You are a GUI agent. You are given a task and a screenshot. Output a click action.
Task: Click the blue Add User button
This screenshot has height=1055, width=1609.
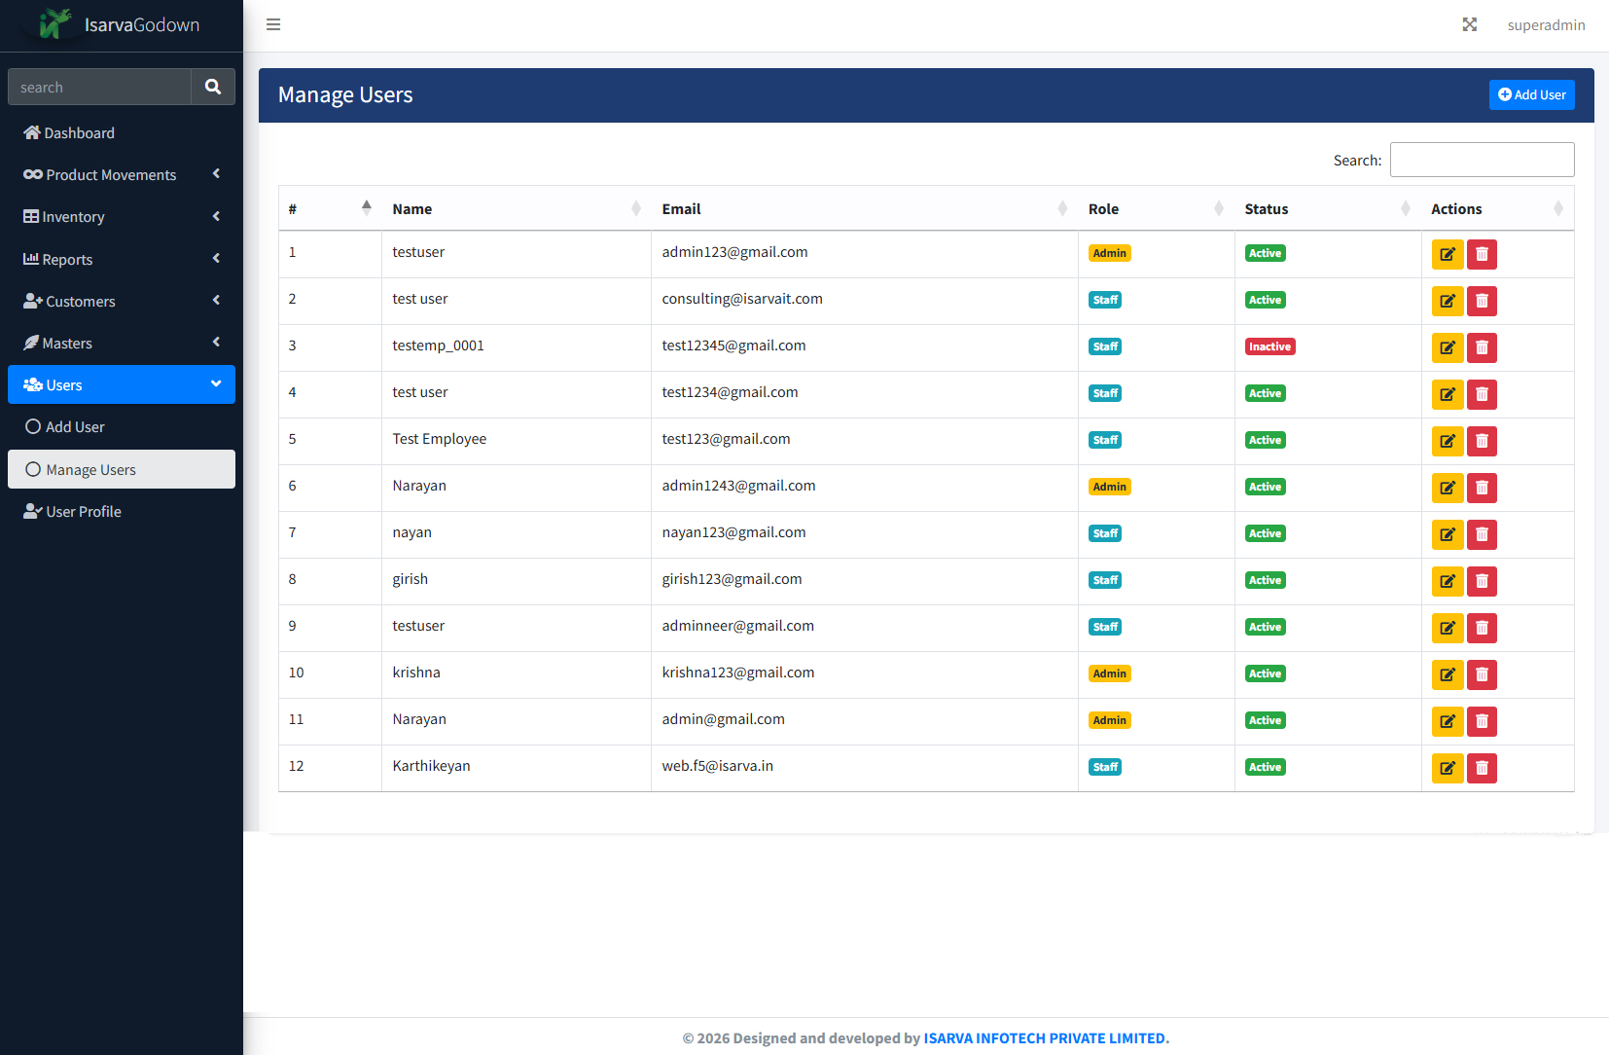tap(1531, 94)
